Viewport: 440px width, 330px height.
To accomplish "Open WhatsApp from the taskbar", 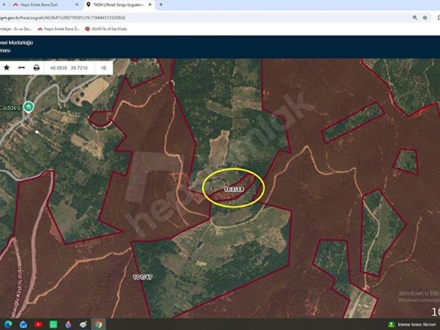I will (54, 324).
